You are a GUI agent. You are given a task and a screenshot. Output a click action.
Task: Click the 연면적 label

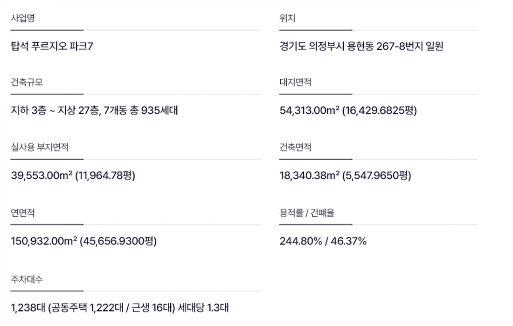[22, 213]
